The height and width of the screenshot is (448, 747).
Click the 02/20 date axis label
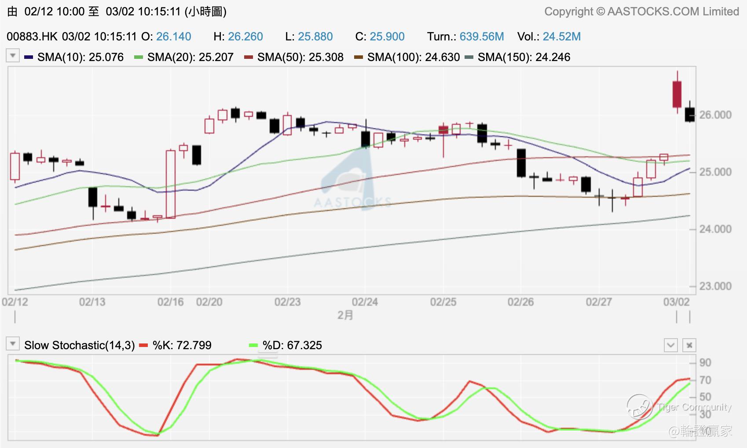point(209,302)
